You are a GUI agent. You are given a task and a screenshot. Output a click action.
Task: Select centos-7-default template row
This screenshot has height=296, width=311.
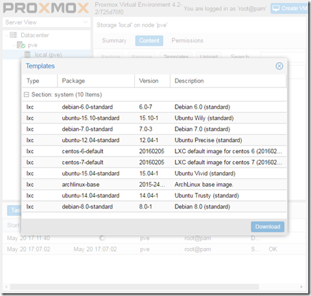click(x=154, y=162)
